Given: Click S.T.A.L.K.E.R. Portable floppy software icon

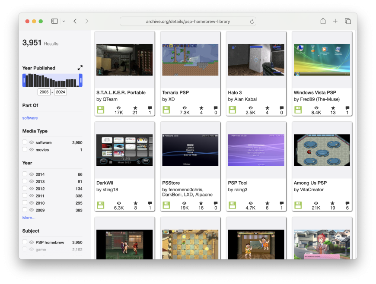Looking at the screenshot, I should tap(100, 110).
